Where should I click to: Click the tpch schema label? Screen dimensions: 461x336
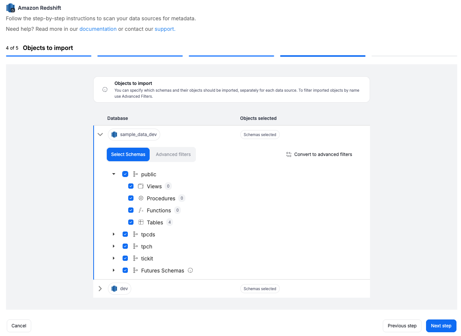pos(147,247)
